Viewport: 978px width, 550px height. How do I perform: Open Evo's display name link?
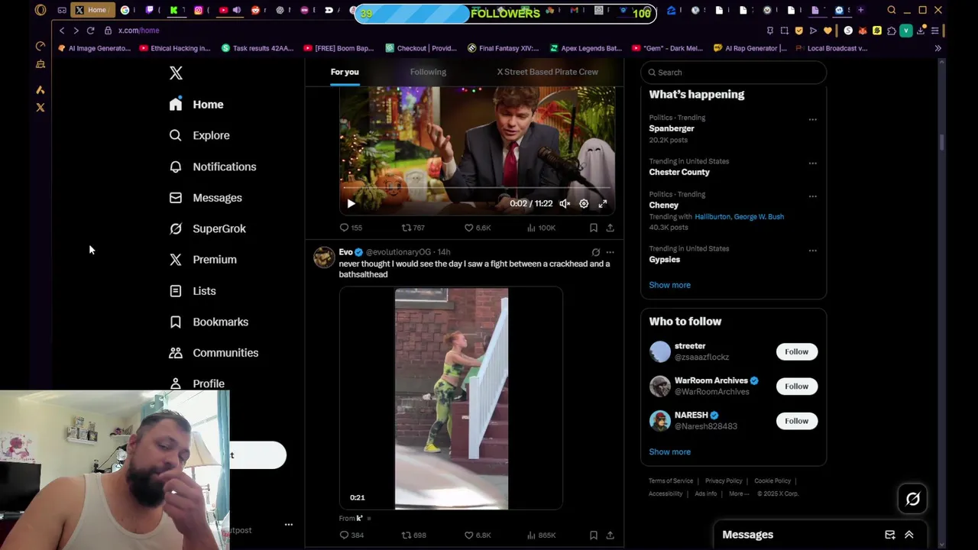click(346, 252)
